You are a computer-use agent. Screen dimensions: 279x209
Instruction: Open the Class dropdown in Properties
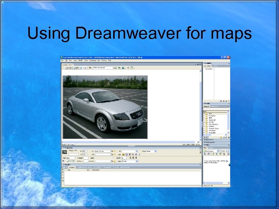coord(155,151)
